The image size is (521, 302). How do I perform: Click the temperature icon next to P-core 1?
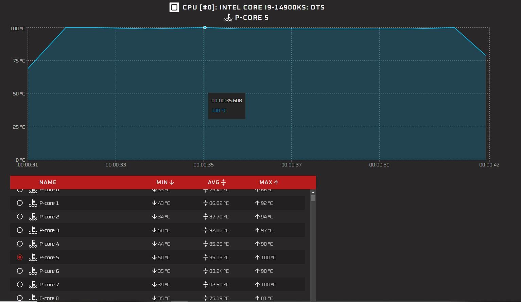(33, 203)
